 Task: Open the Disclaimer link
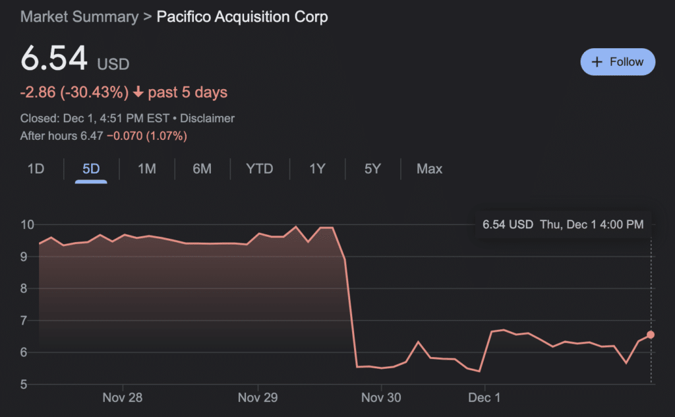[207, 119]
